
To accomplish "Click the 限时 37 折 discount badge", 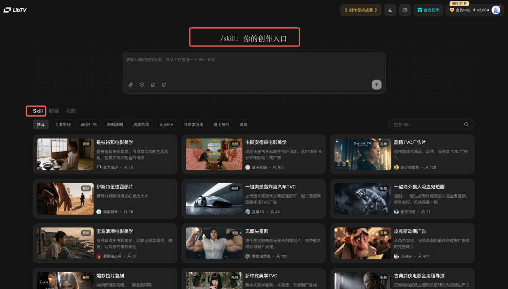I will point(459,4).
